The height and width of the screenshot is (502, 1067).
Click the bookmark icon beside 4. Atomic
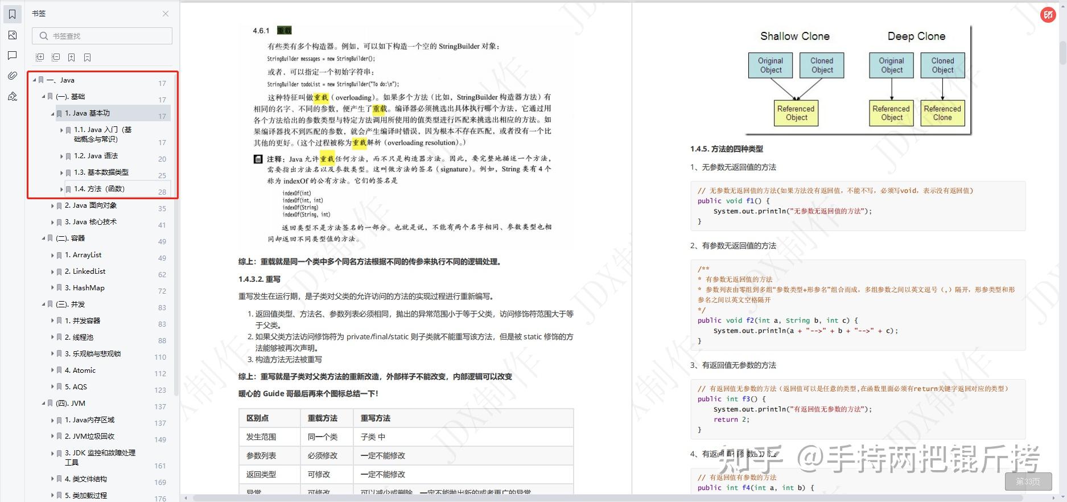59,371
